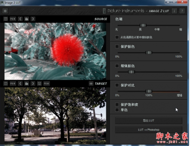Click the 导出 LUT button

click(148, 121)
